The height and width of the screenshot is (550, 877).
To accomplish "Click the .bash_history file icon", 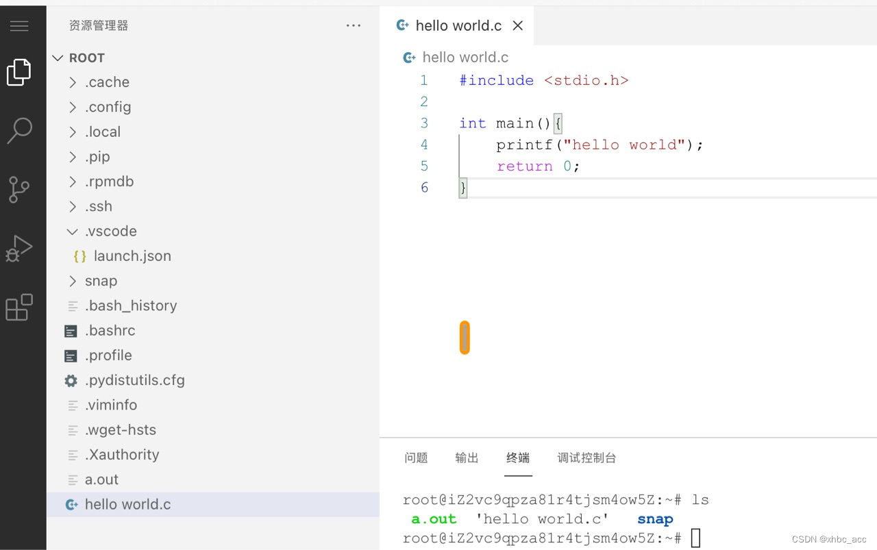I will [x=73, y=306].
